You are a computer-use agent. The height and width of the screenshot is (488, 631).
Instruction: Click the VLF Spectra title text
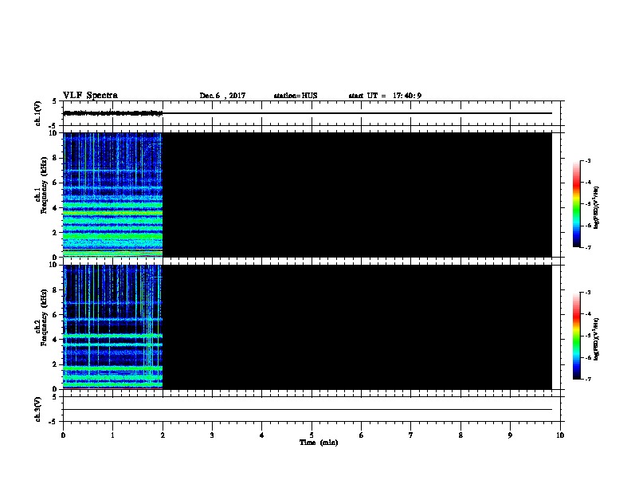coord(90,96)
